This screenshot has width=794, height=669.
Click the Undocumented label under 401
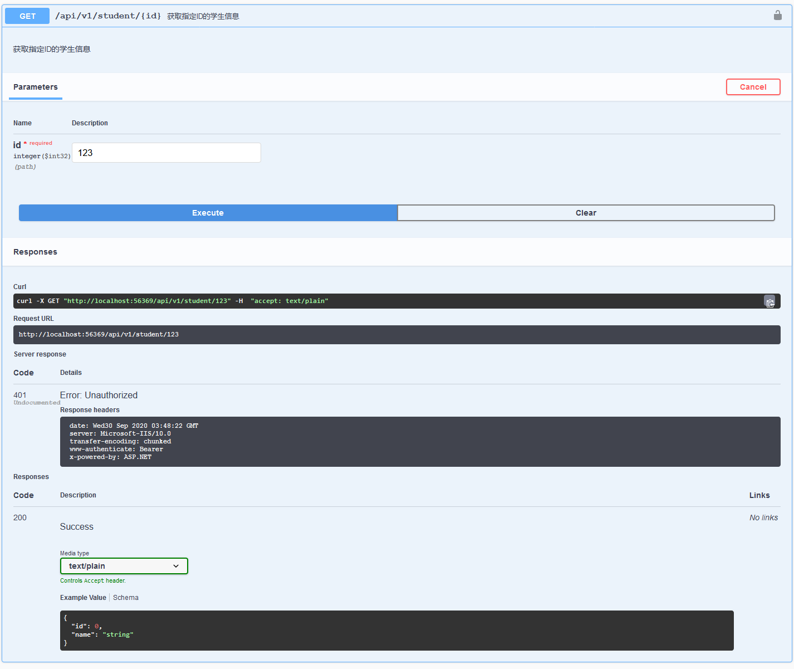37,403
